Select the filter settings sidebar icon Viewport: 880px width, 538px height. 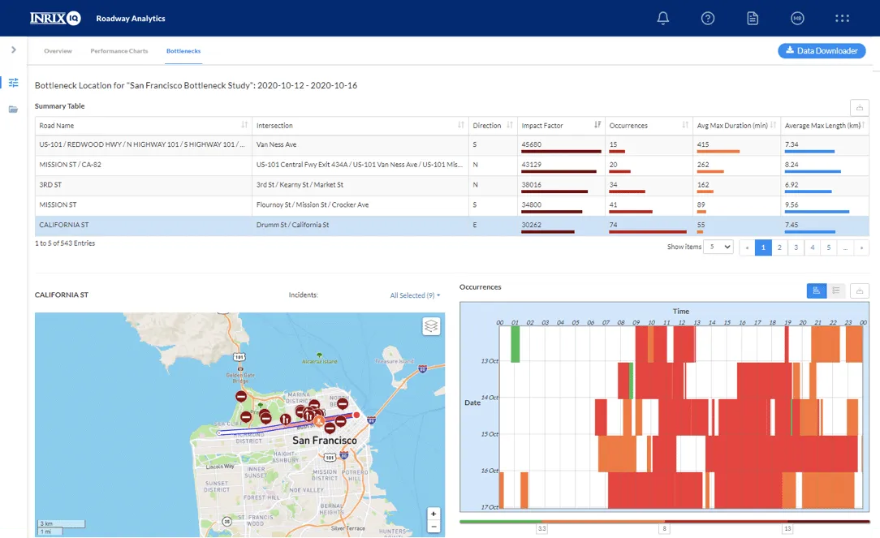click(13, 83)
